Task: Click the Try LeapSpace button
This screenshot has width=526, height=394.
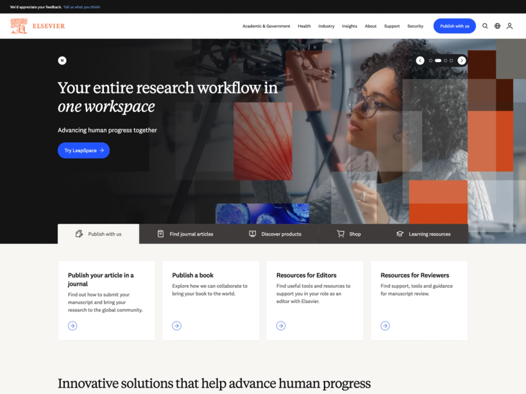Action: tap(83, 151)
